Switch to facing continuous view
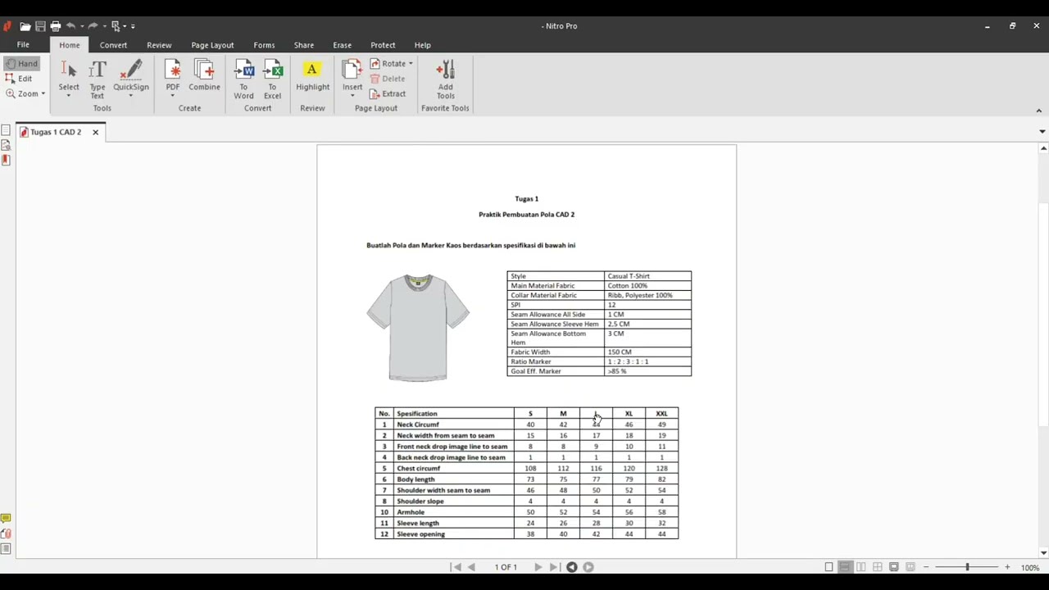The image size is (1049, 590). click(x=877, y=567)
